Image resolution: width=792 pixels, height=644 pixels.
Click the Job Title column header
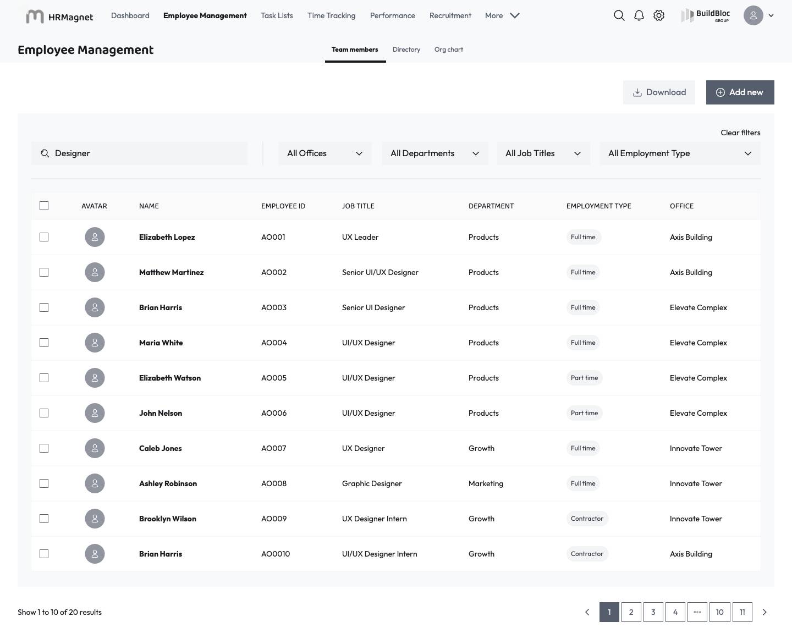pos(358,206)
